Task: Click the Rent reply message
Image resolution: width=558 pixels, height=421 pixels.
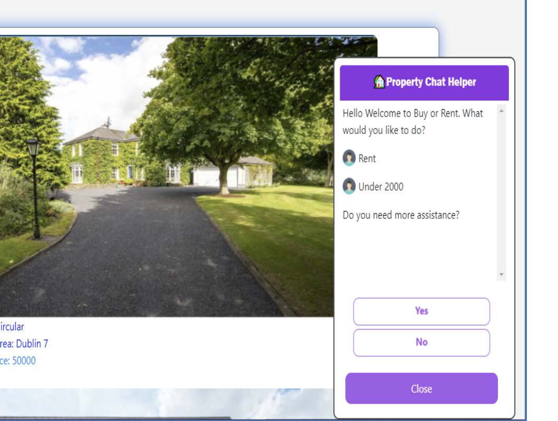Action: [367, 158]
